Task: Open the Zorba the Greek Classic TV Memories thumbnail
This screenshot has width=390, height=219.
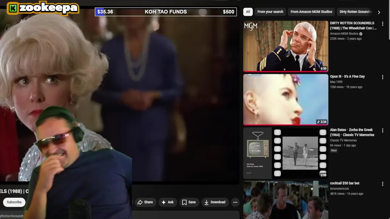Action: [286, 153]
